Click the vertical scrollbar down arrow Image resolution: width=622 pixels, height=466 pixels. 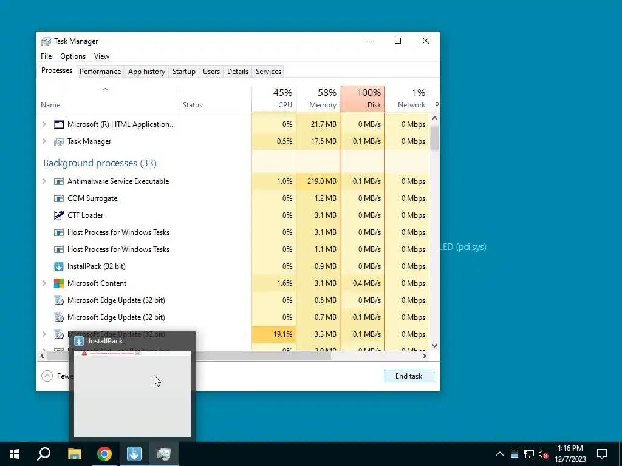pyautogui.click(x=434, y=345)
